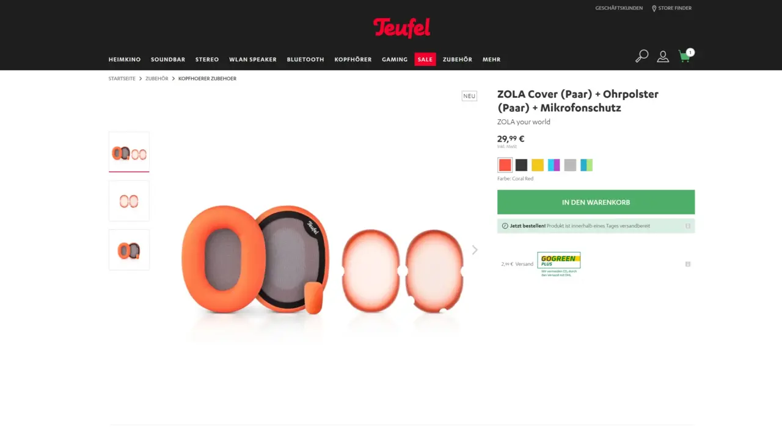The image size is (782, 440).
Task: Open the Kopfhörer menu
Action: click(353, 60)
